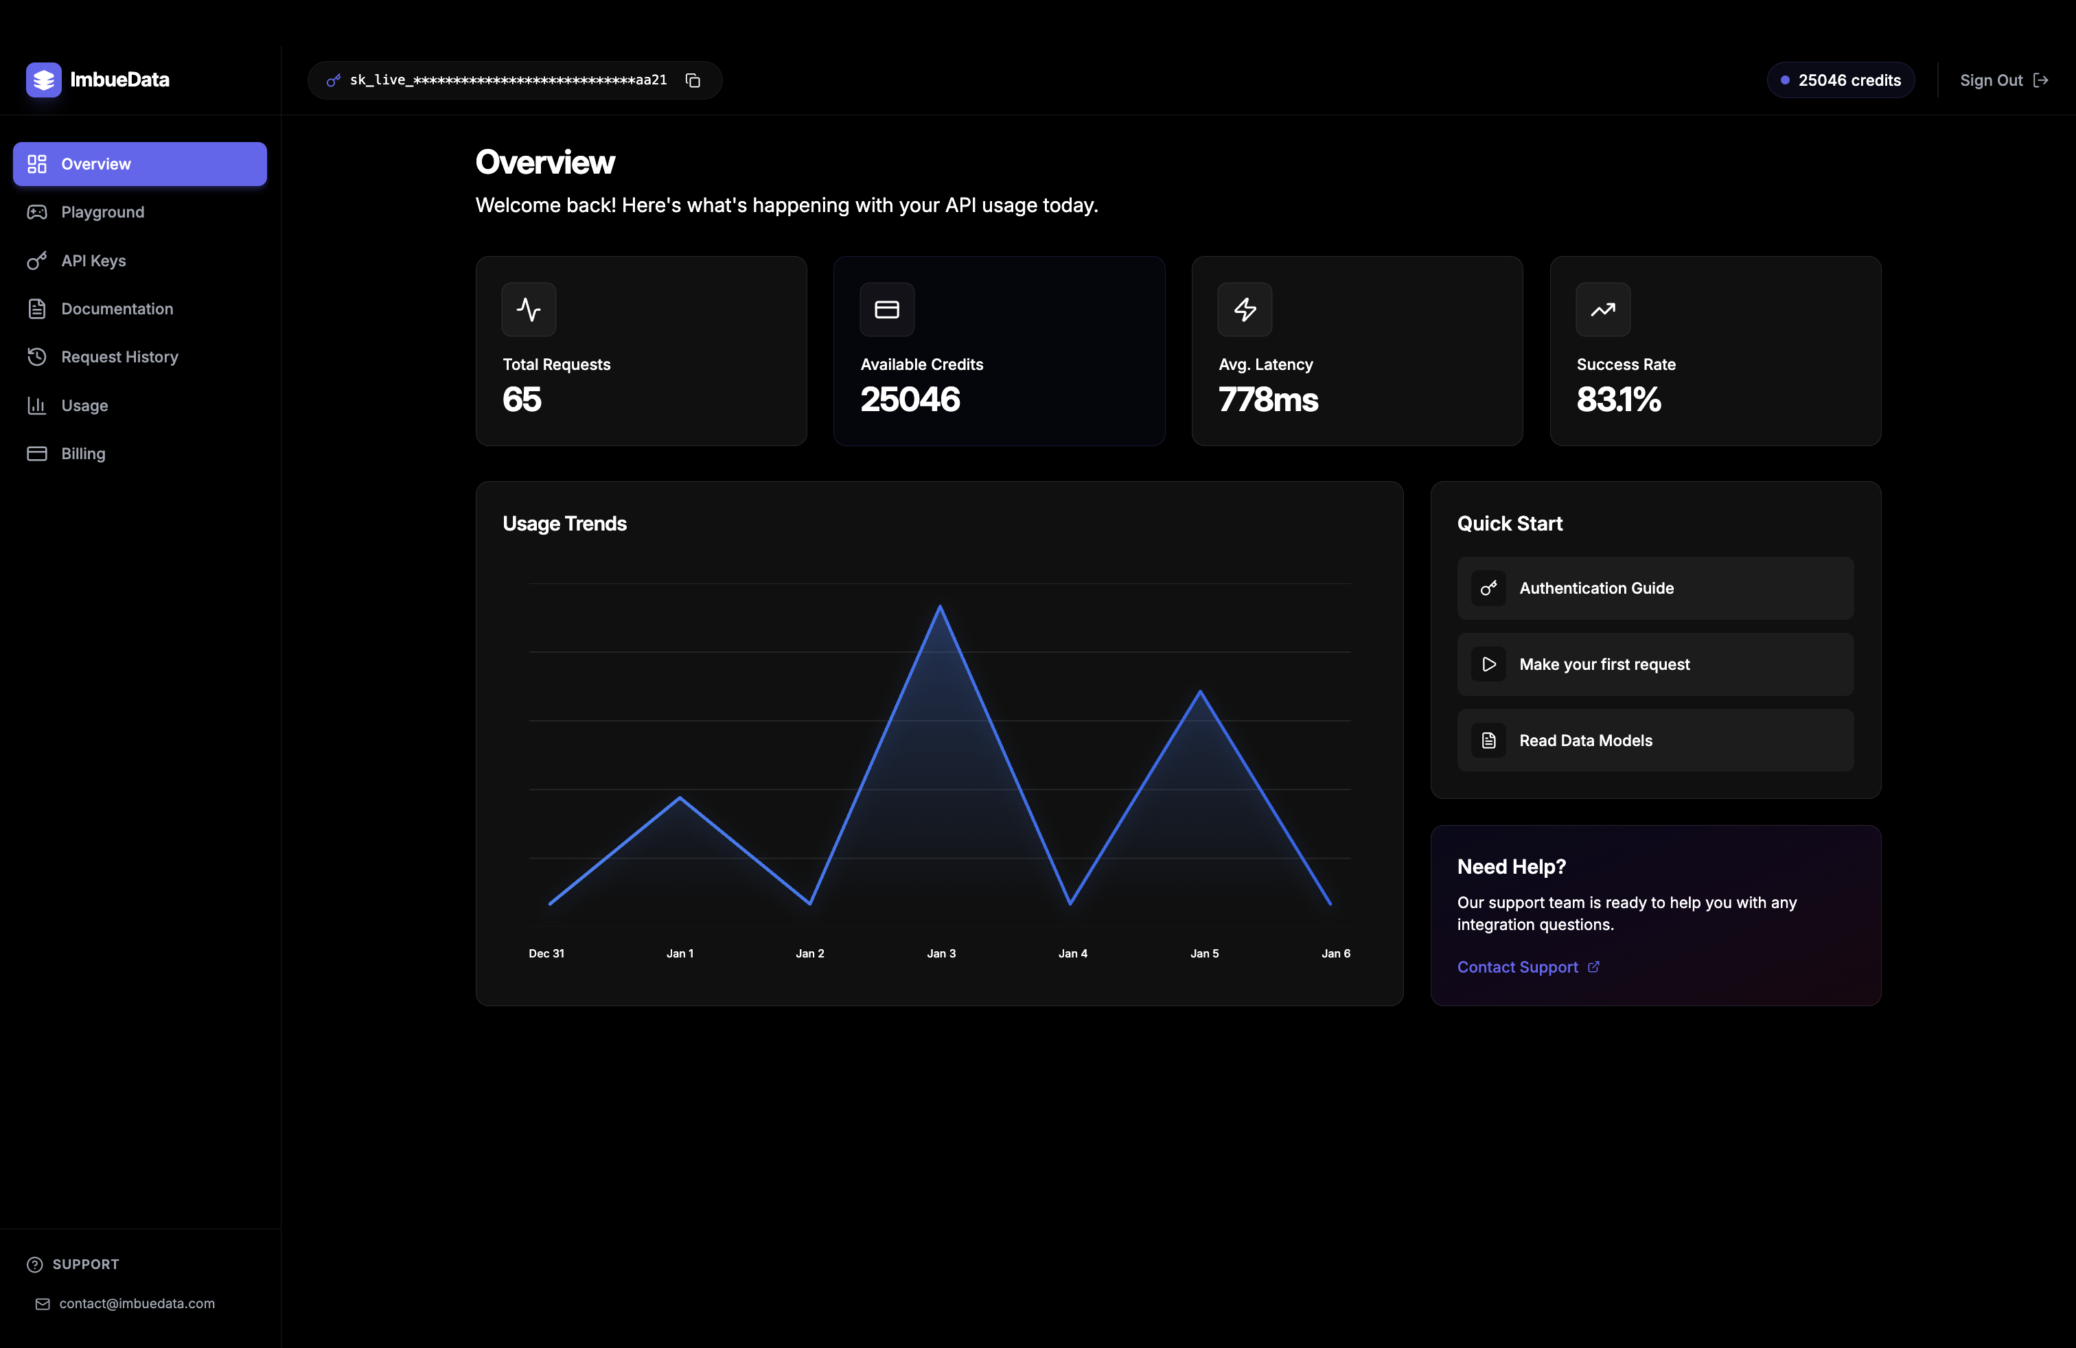Click the Success Rate trend icon
2076x1348 pixels.
click(1602, 309)
